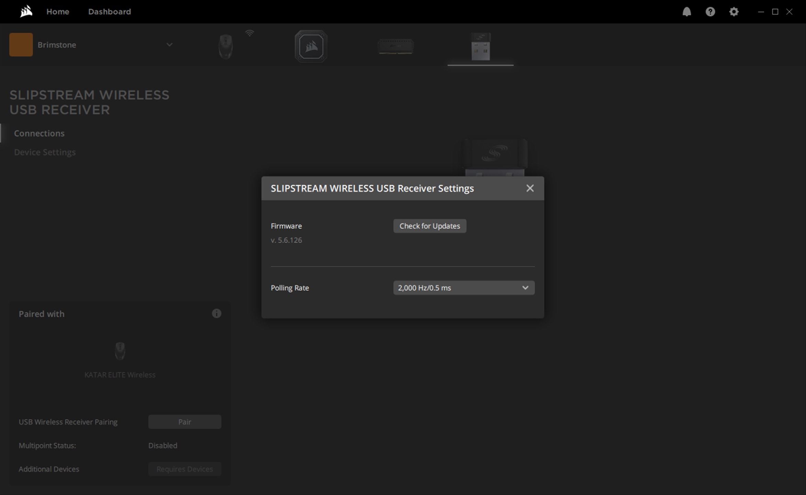Click the KATAR ELITE Wireless label
Image resolution: width=806 pixels, height=495 pixels.
pyautogui.click(x=120, y=375)
